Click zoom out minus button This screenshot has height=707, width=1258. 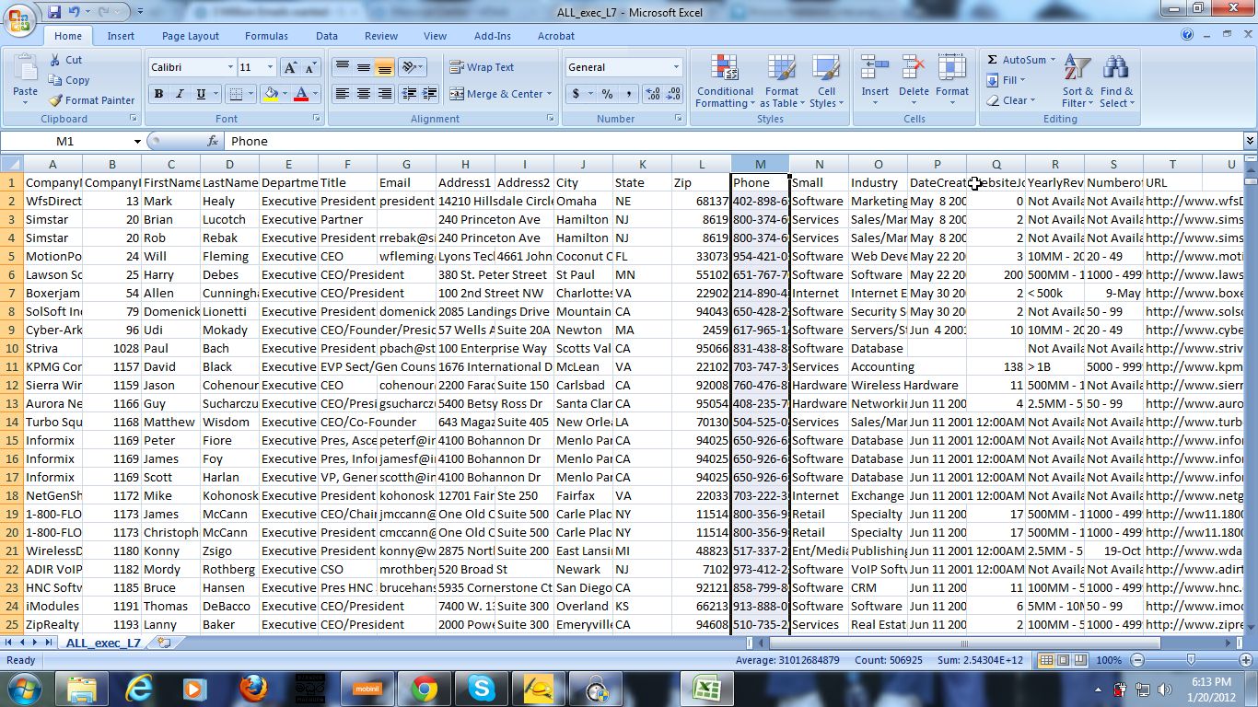point(1136,660)
